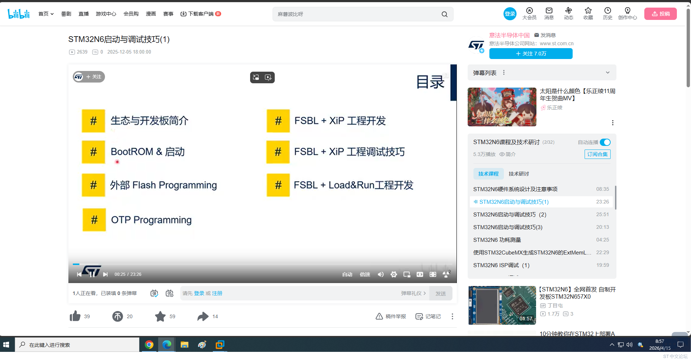
Task: Open the 历史 (history) icon
Action: (x=607, y=14)
